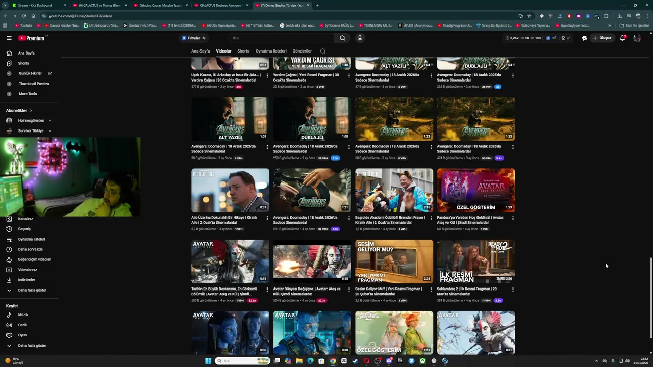Open options menu for Aile Üzerine Dokunaklı video

pos(267,218)
